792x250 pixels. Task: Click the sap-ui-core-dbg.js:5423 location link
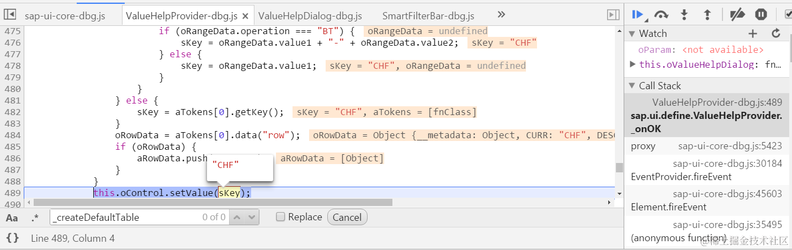[x=730, y=146]
